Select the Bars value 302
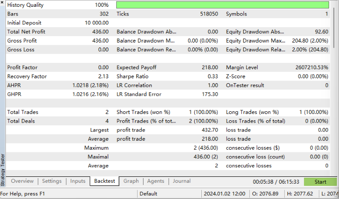Image resolution: width=339 pixels, height=199 pixels. point(104,14)
